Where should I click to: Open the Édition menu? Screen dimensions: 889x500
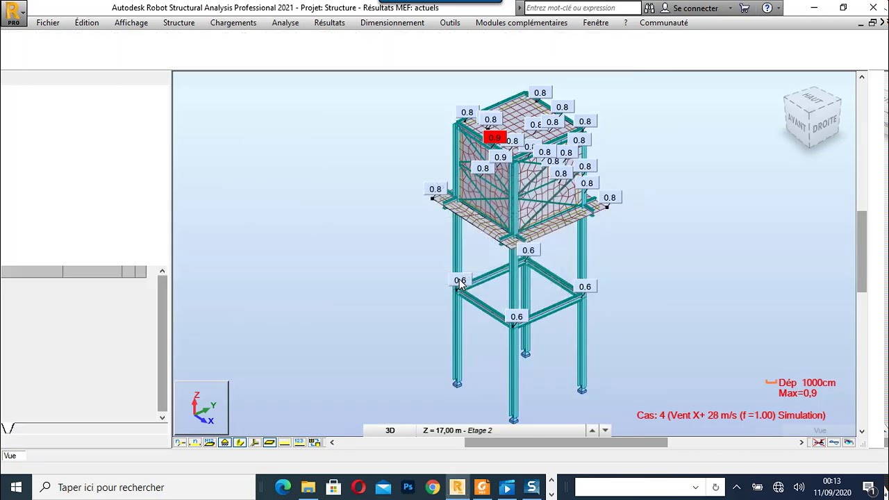coord(87,23)
